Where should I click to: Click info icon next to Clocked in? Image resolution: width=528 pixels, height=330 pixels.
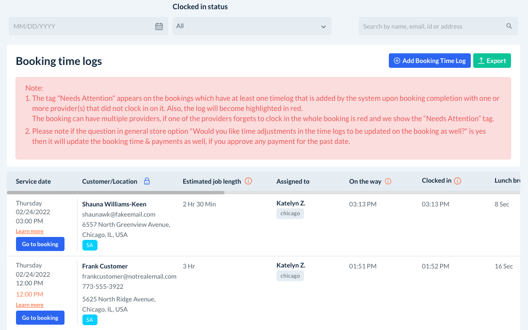tap(457, 181)
